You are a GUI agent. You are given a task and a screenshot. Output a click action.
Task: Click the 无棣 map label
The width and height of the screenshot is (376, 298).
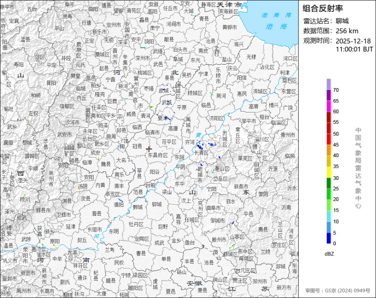tap(251, 57)
